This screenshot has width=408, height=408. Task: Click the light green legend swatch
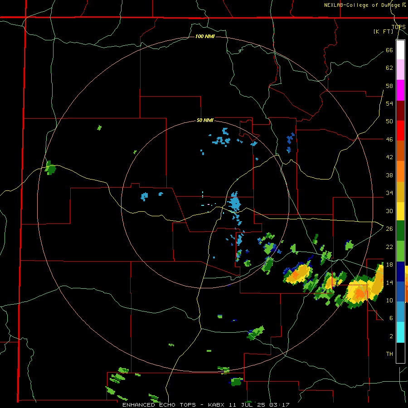click(400, 251)
